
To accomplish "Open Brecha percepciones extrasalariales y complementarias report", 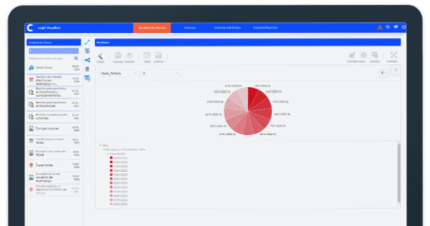I will click(x=54, y=92).
